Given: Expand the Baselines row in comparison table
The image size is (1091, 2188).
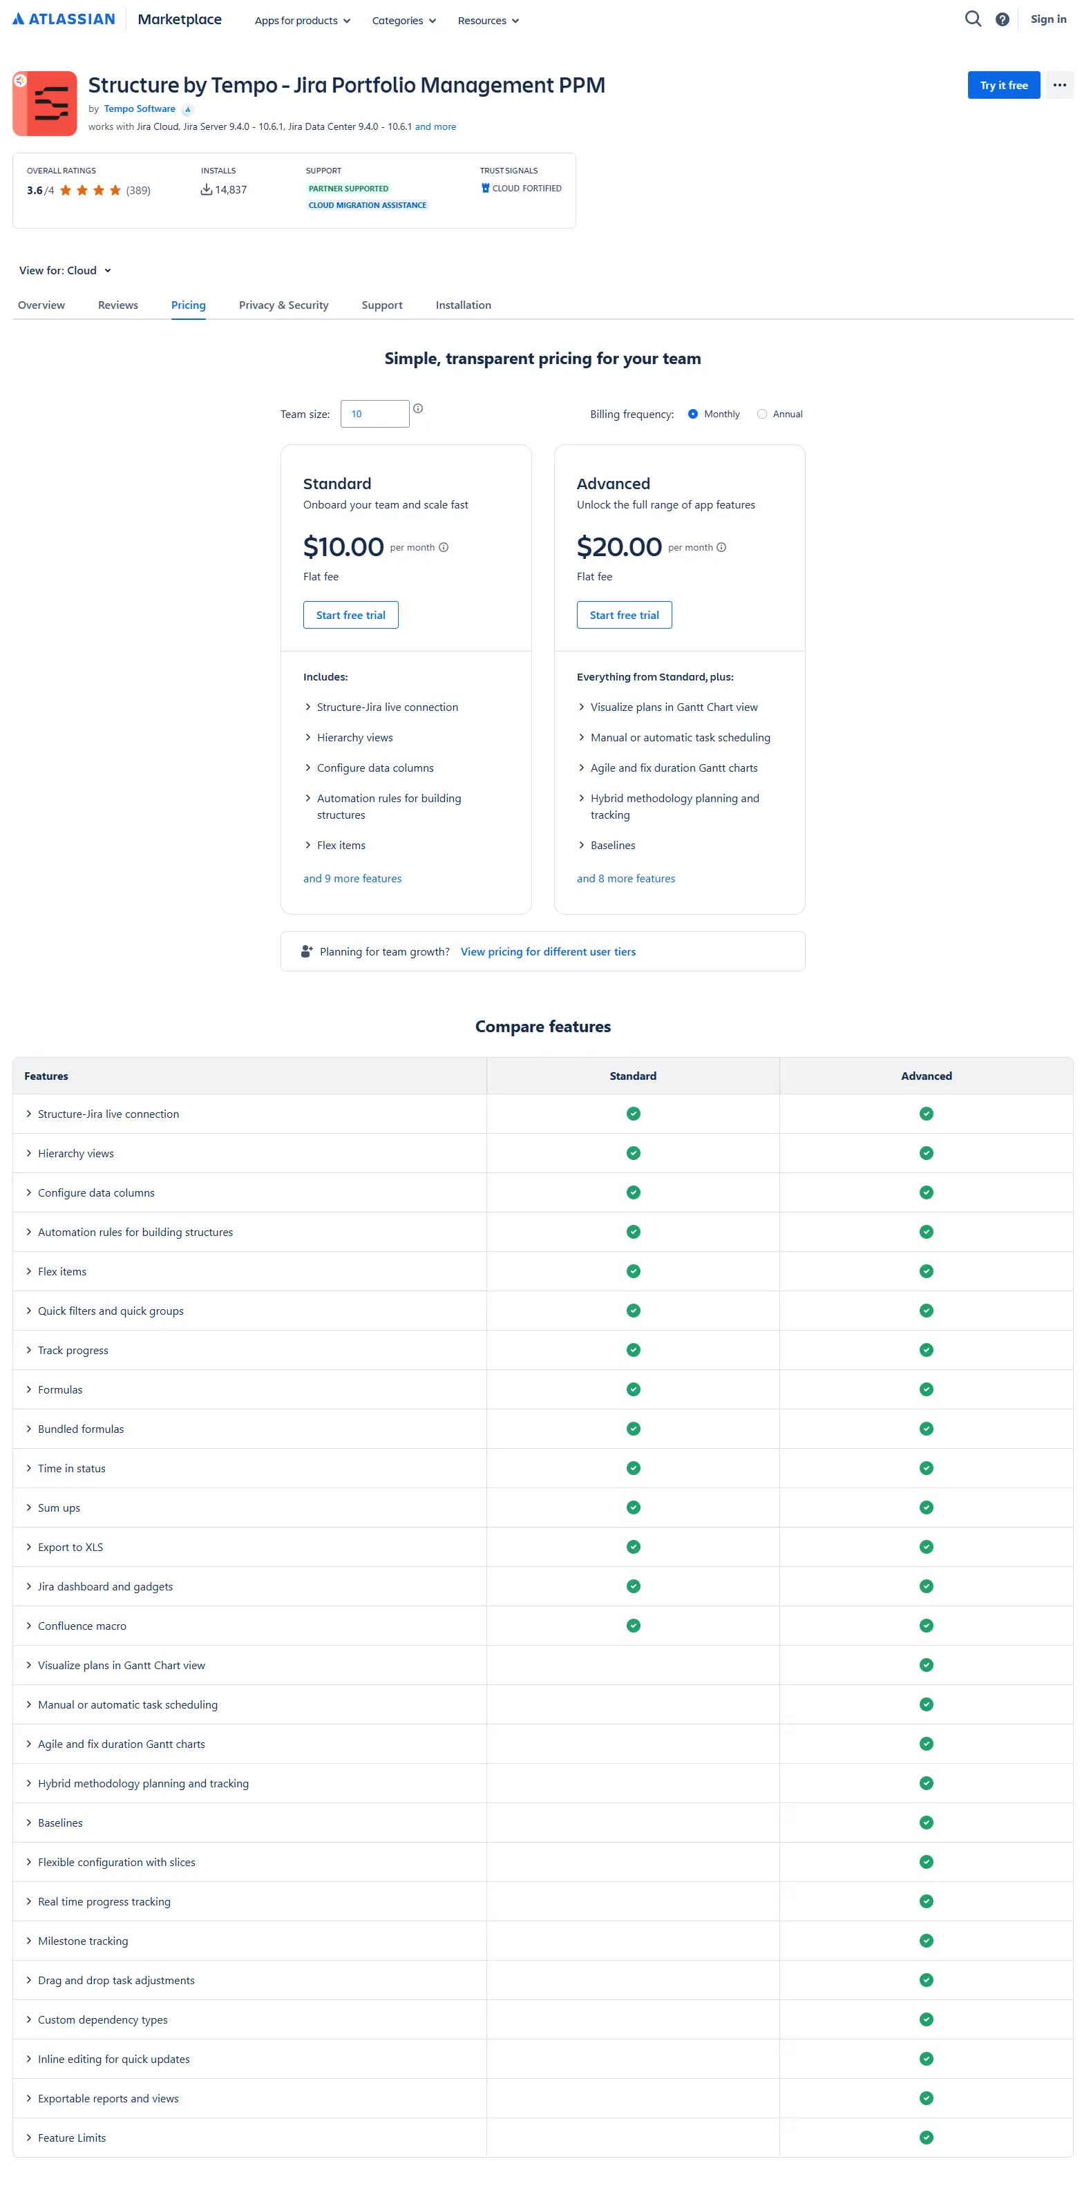Looking at the screenshot, I should point(59,1823).
